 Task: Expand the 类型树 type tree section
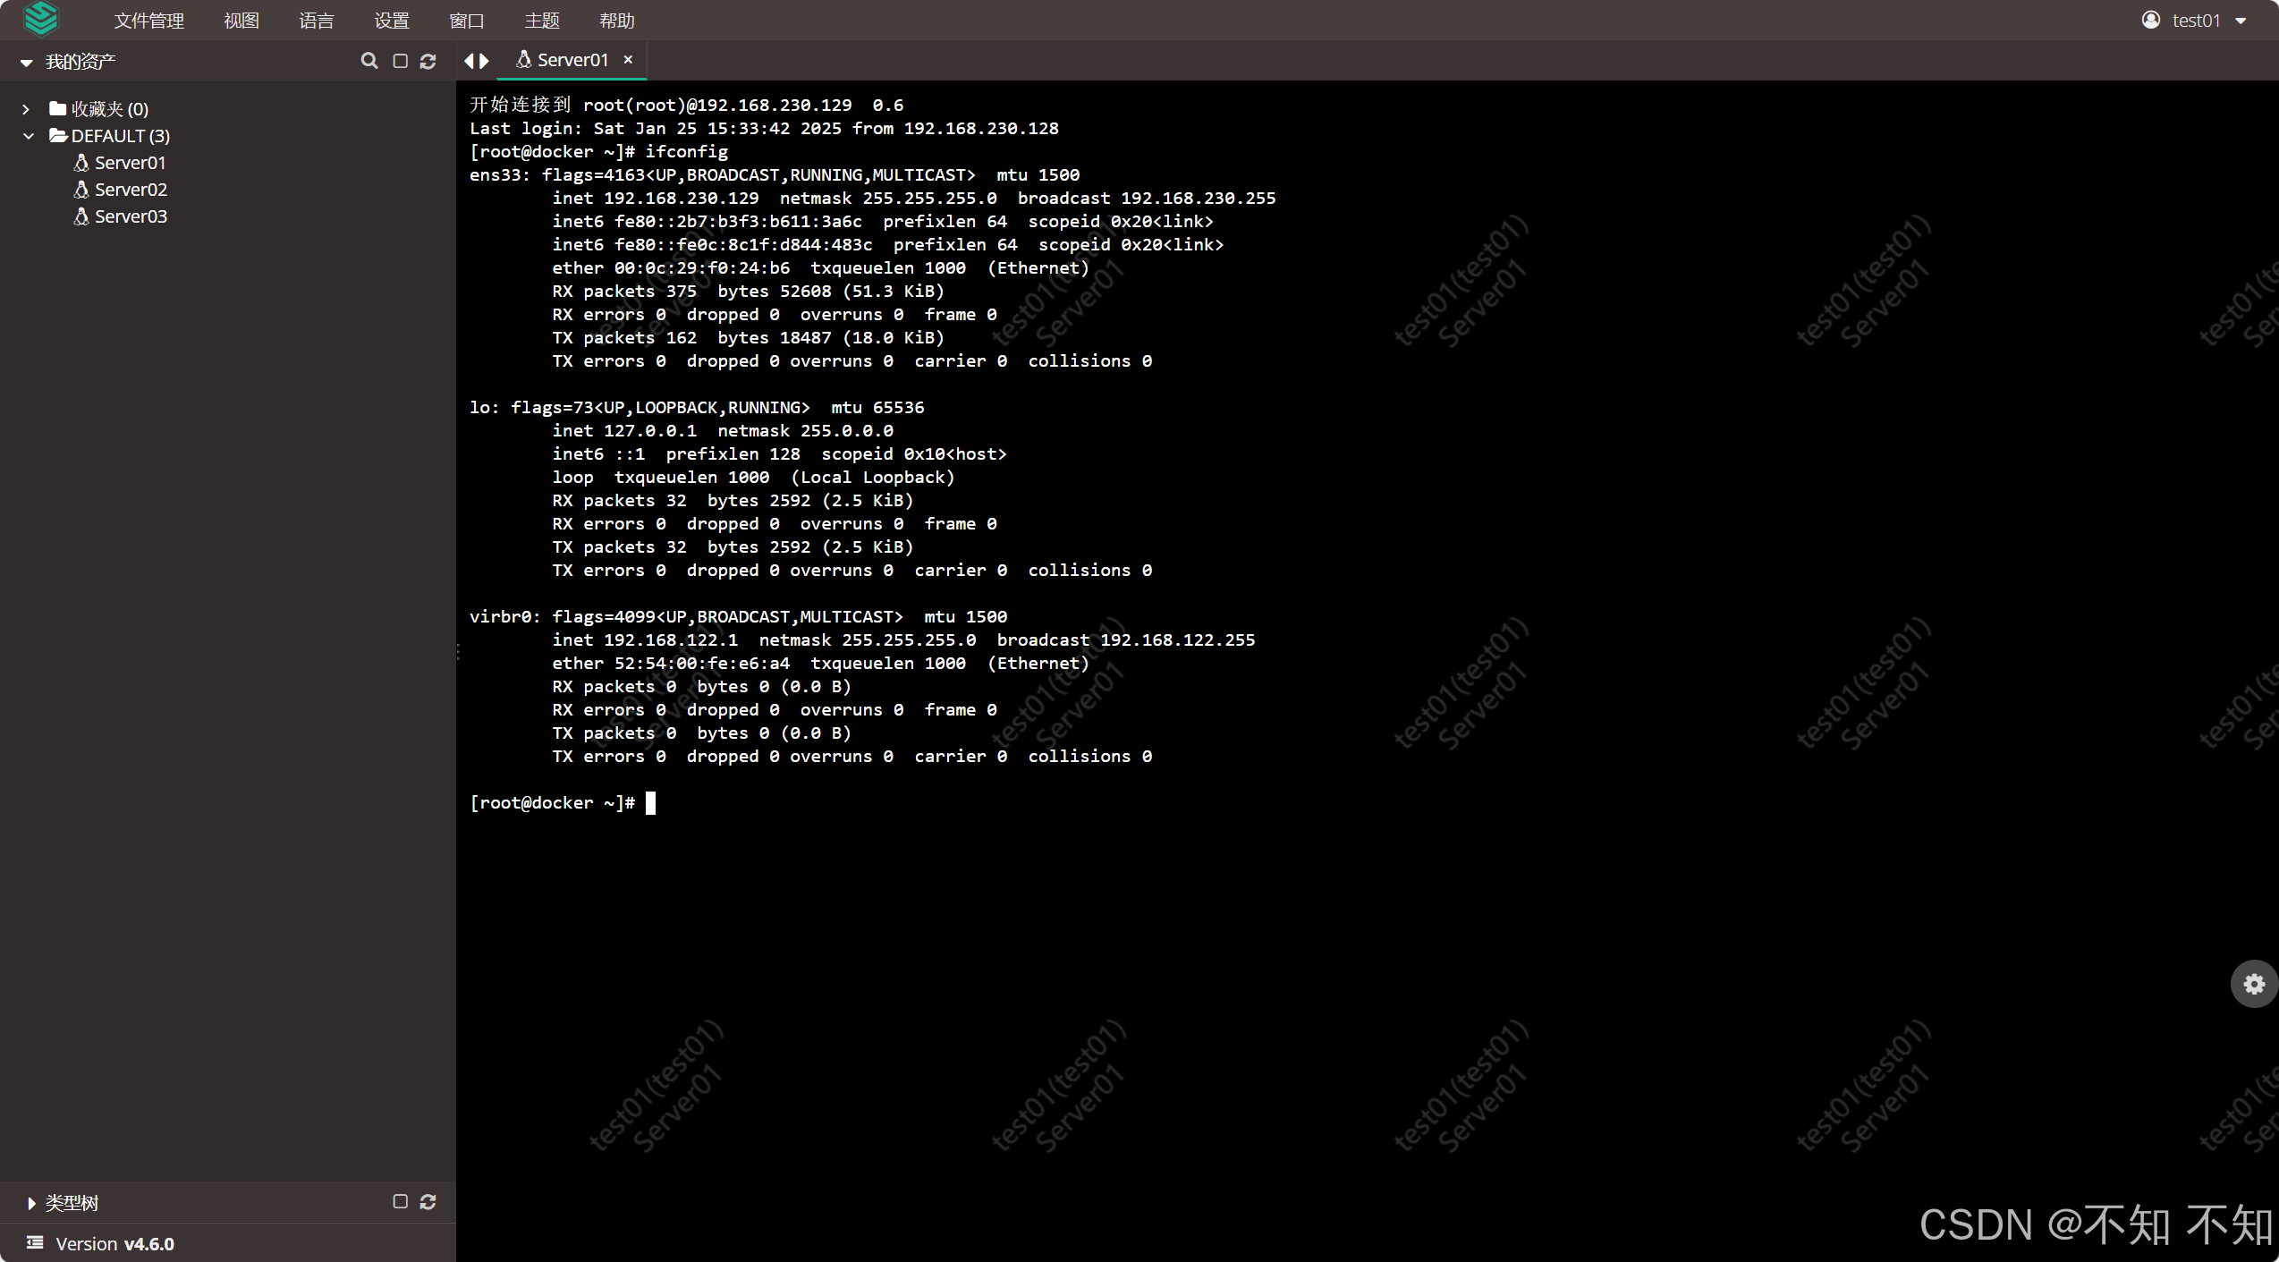[x=31, y=1203]
